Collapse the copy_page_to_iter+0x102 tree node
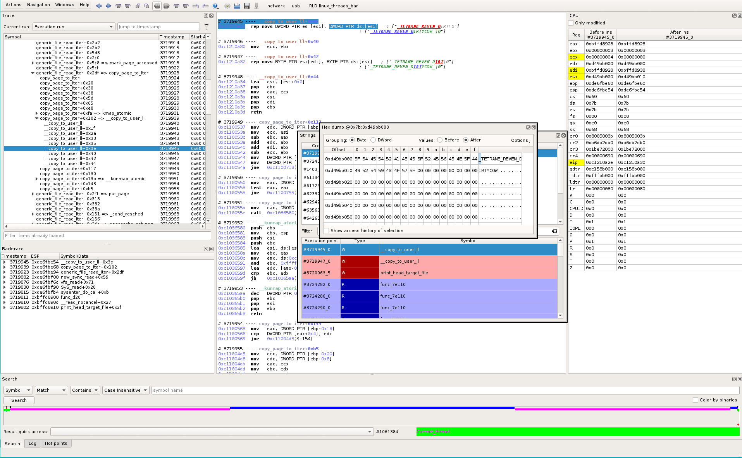The image size is (742, 458). click(36, 118)
